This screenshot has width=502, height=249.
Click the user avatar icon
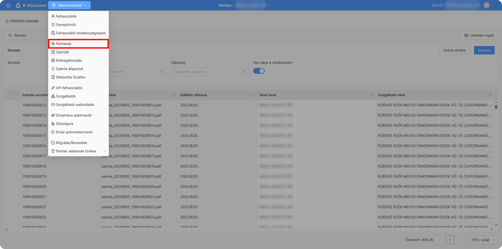click(x=486, y=5)
